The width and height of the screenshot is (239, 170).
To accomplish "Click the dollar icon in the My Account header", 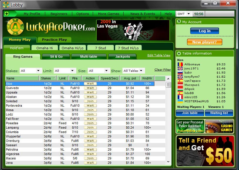I will click(179, 21).
